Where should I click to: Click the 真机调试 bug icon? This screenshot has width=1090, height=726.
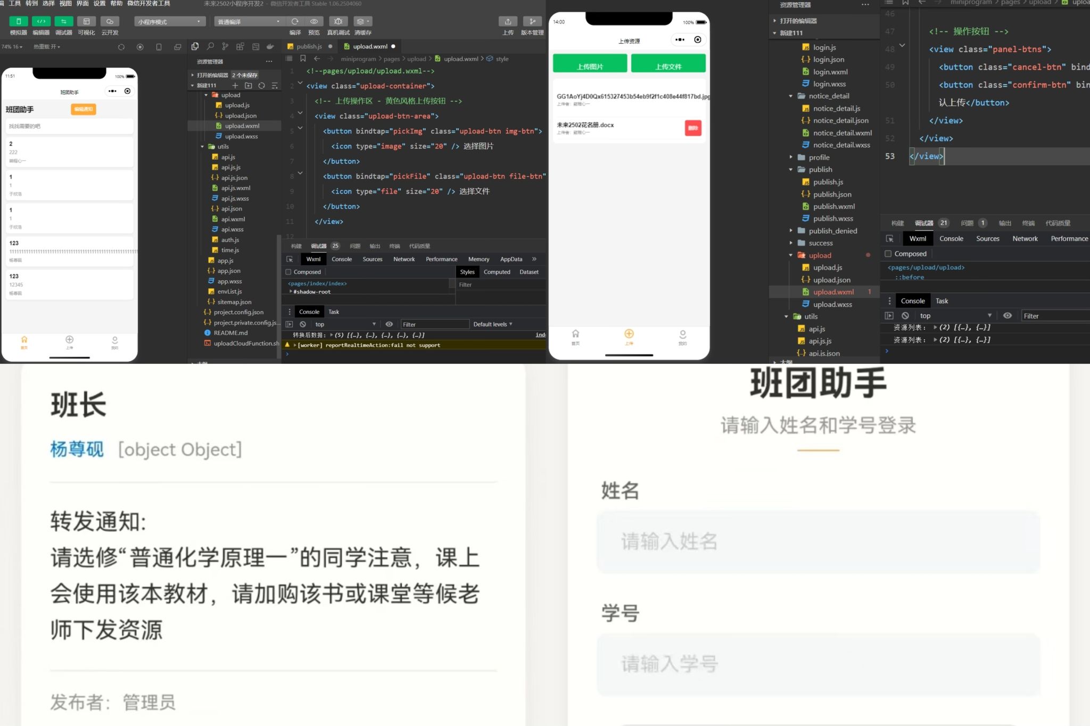click(338, 21)
